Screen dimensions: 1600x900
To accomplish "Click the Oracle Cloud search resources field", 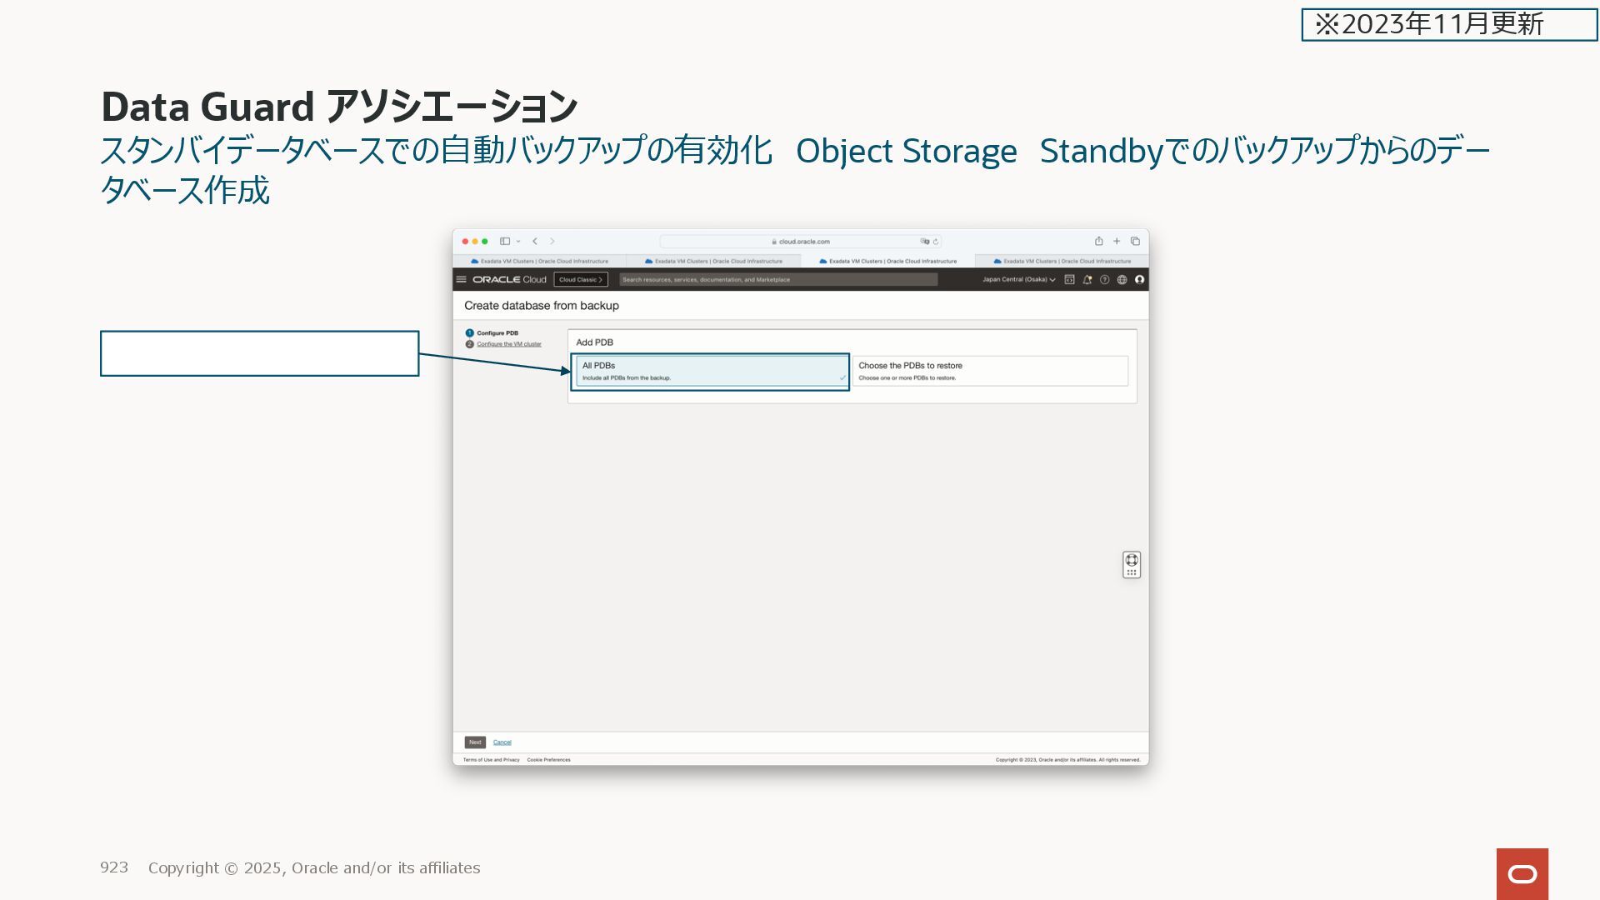I will pyautogui.click(x=777, y=279).
